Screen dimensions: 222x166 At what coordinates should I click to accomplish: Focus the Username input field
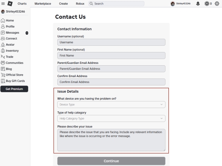point(111,42)
